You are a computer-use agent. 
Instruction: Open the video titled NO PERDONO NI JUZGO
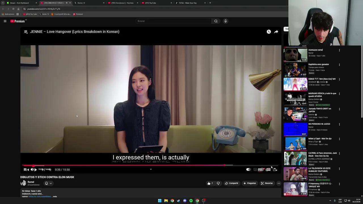(x=319, y=124)
